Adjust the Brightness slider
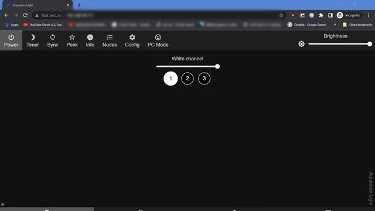Screen dimensions: 375x211 click(x=340, y=44)
